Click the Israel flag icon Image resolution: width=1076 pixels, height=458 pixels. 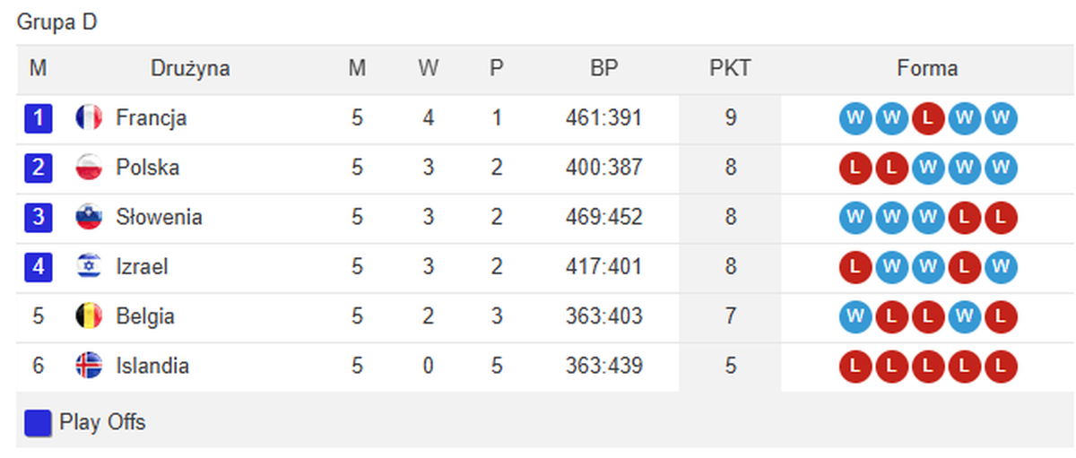pos(89,266)
